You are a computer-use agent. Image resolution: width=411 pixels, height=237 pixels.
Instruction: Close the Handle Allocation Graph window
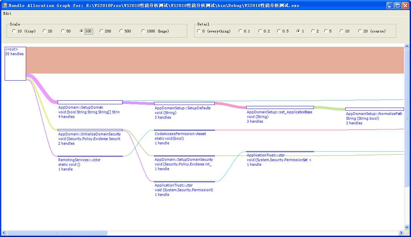pyautogui.click(x=405, y=5)
